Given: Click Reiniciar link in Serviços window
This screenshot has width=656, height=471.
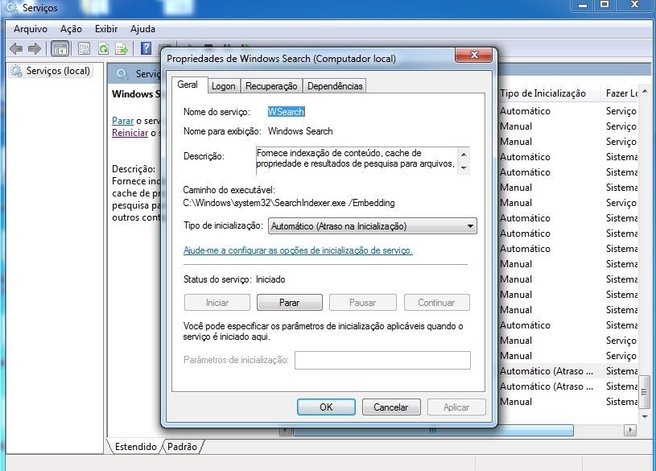Looking at the screenshot, I should coord(130,133).
